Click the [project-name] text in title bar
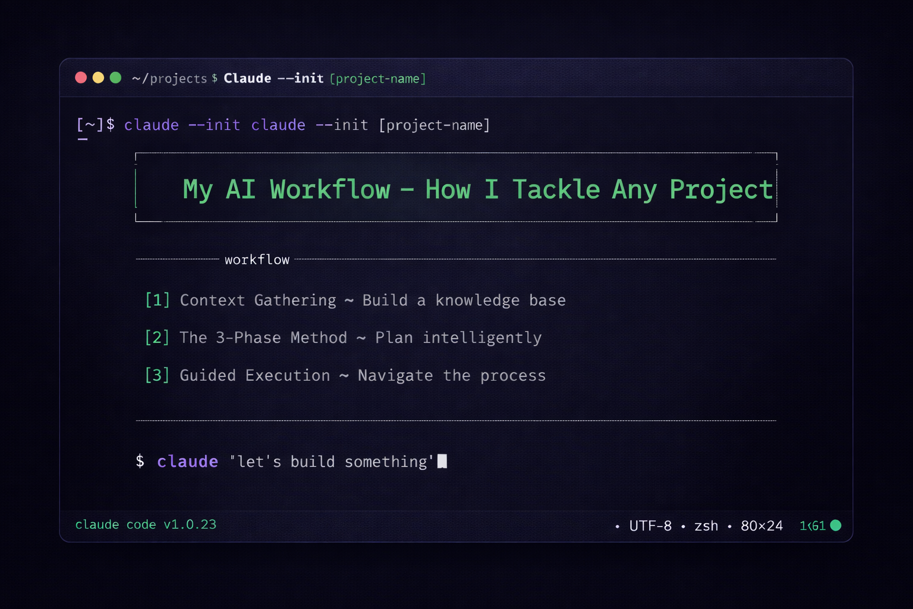This screenshot has width=913, height=609. (378, 79)
